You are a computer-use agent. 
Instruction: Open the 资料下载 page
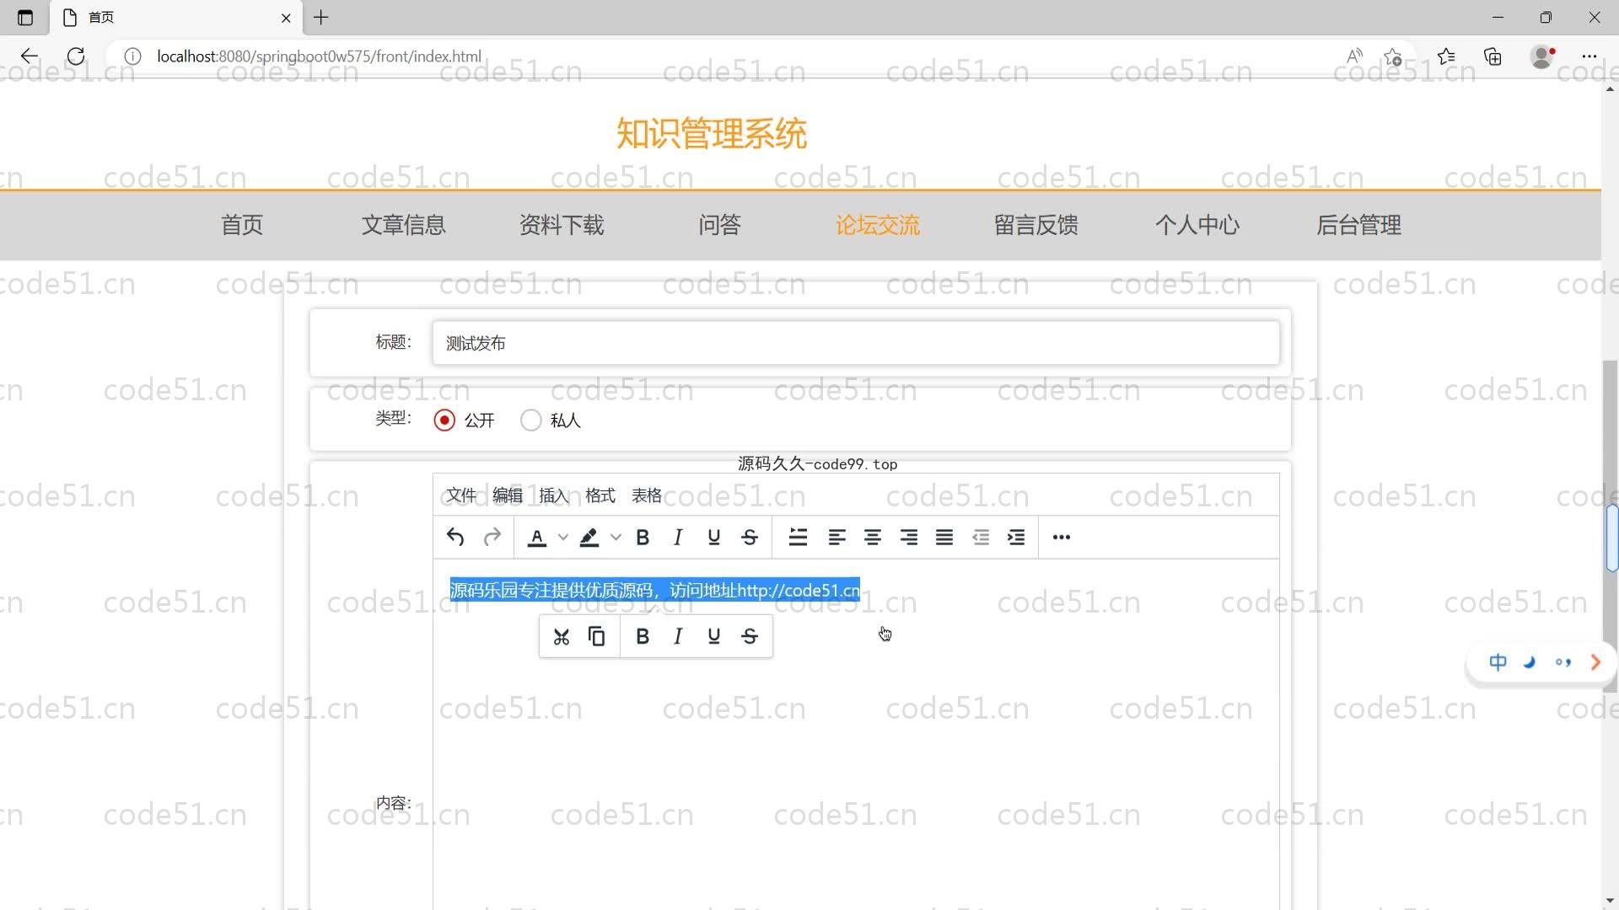(x=562, y=225)
